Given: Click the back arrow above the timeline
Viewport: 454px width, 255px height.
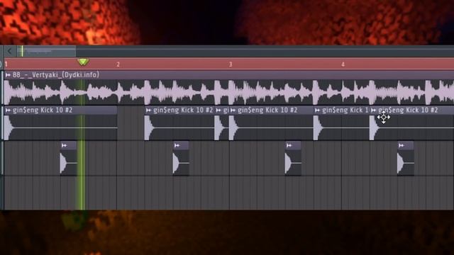Looking at the screenshot, I should tap(9, 52).
